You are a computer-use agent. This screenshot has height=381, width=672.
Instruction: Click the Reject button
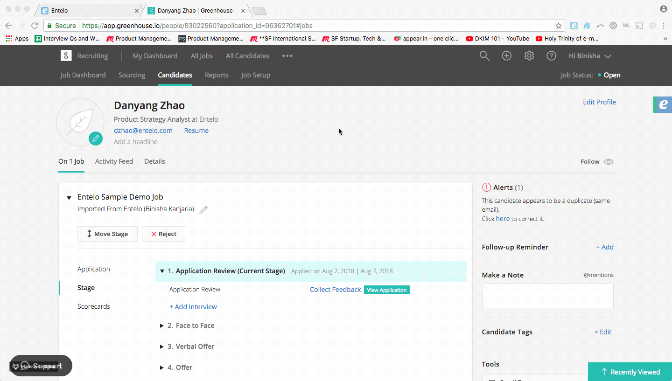[164, 234]
